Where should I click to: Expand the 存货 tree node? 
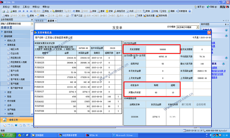point(5,92)
